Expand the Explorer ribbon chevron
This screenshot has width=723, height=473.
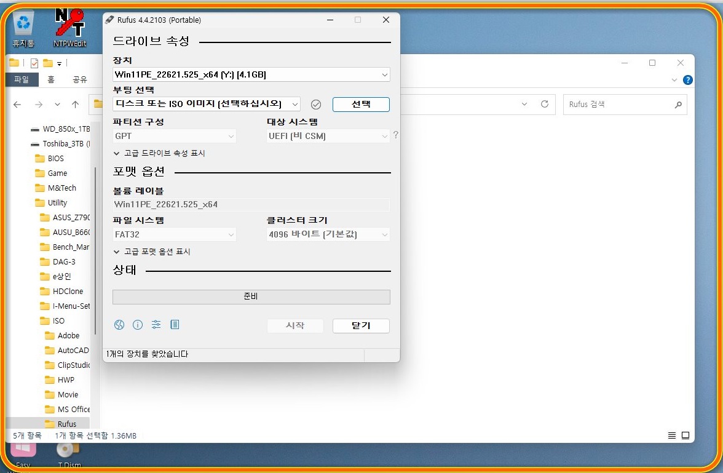point(674,80)
